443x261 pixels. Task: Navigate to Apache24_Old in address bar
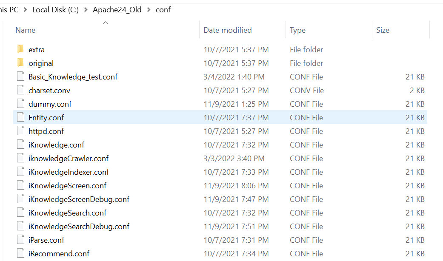(117, 10)
